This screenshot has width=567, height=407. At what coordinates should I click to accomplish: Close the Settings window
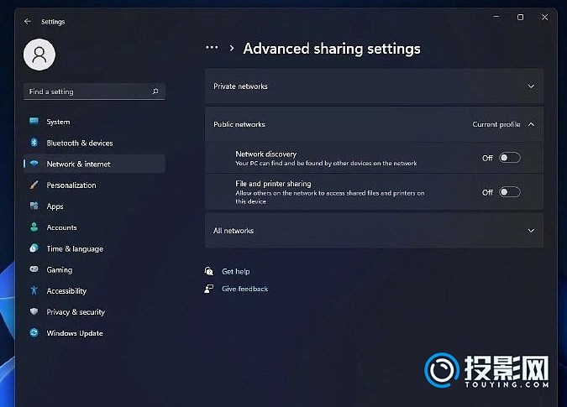coord(544,17)
